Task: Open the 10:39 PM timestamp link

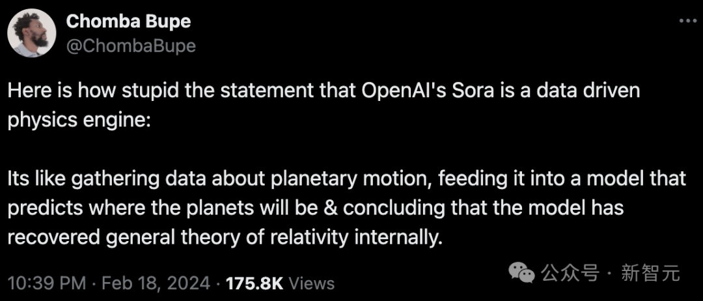Action: click(47, 283)
